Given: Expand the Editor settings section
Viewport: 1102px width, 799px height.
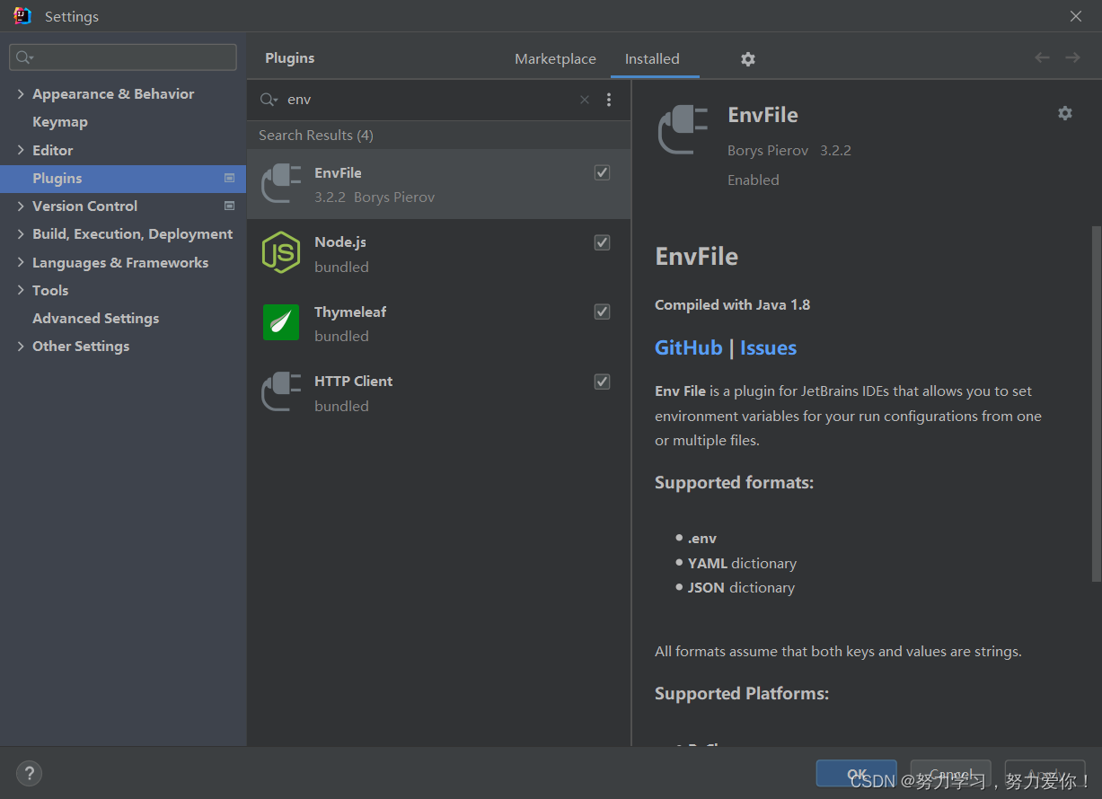Looking at the screenshot, I should pyautogui.click(x=21, y=150).
